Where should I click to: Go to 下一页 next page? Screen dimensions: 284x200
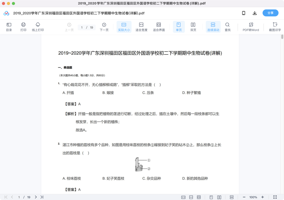click(x=104, y=27)
